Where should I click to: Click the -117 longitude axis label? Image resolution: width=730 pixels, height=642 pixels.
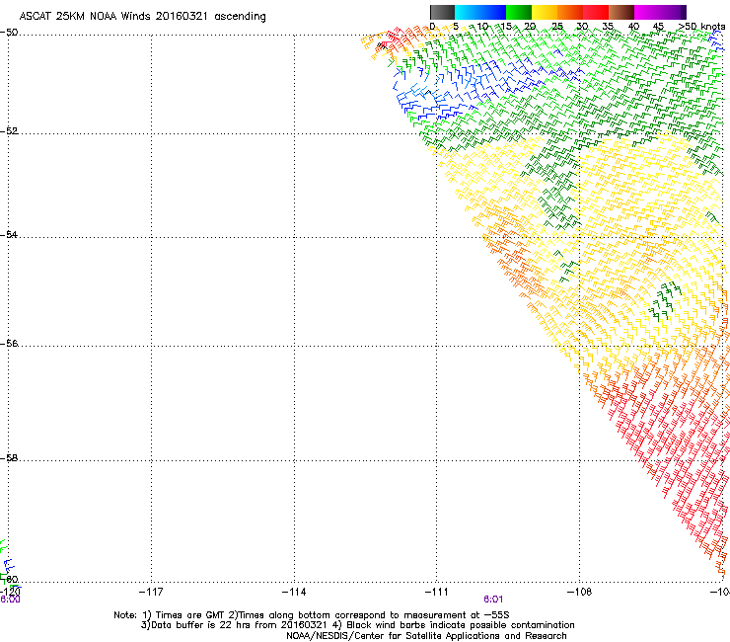click(x=151, y=592)
